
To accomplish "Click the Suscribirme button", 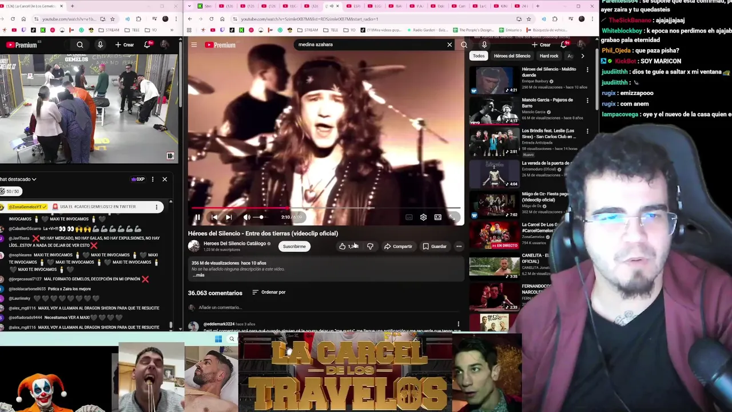I will (294, 247).
